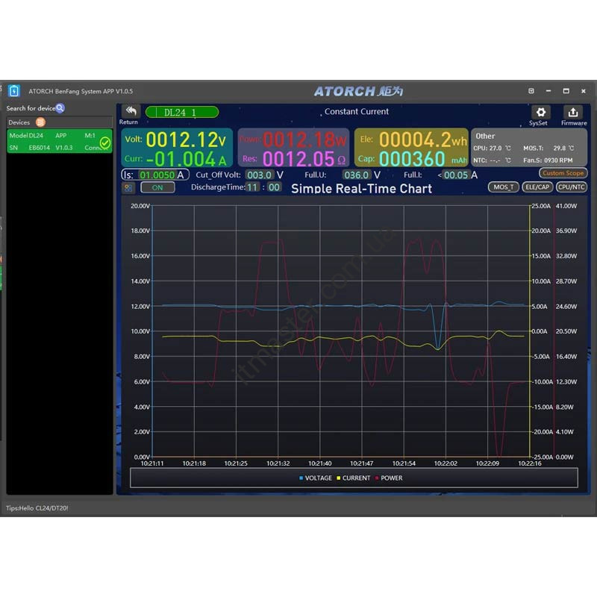Click the Search for device magnifier icon
Image resolution: width=597 pixels, height=597 pixels.
click(x=60, y=108)
